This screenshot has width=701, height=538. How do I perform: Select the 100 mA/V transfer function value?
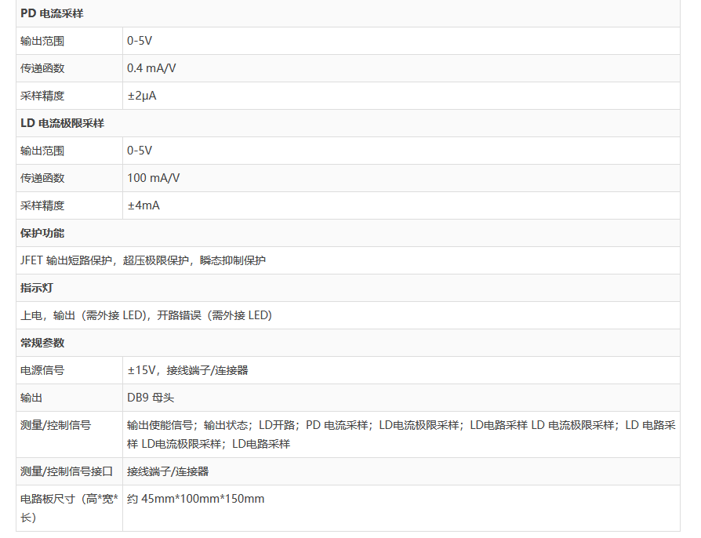(x=154, y=178)
